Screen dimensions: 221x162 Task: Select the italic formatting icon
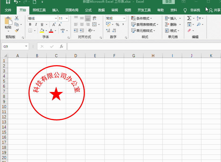click(36, 24)
